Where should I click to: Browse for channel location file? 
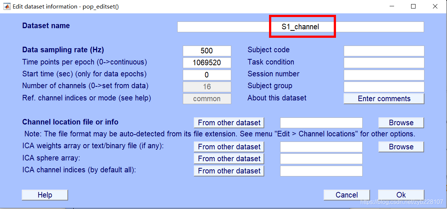click(x=401, y=123)
